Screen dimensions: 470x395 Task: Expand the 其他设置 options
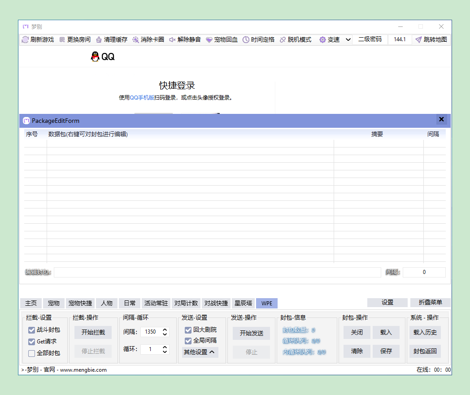[199, 352]
